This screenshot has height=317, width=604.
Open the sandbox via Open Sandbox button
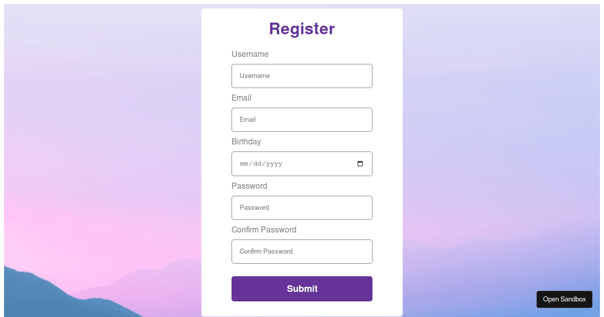click(x=564, y=299)
